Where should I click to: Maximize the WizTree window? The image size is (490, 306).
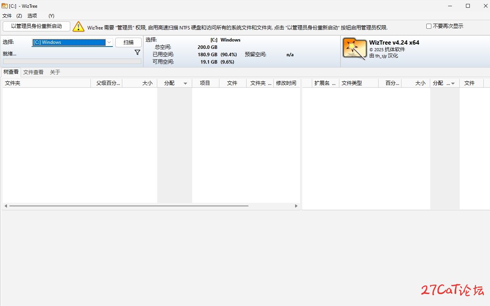(x=468, y=6)
